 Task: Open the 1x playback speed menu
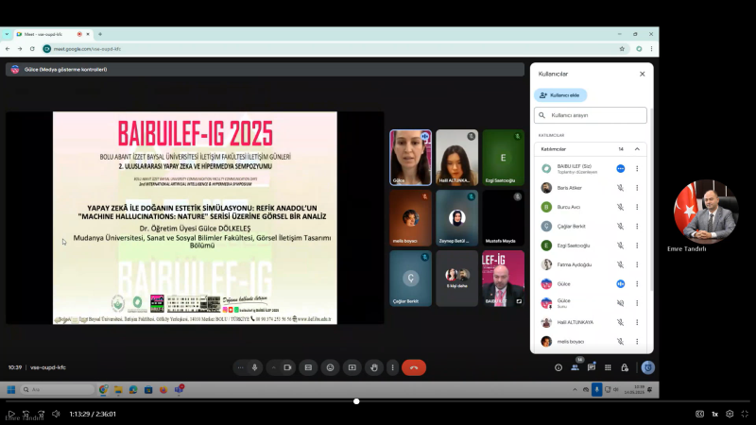coord(715,414)
